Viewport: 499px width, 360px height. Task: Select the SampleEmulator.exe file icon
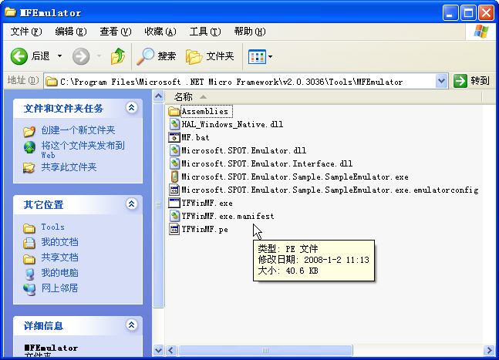pos(174,177)
